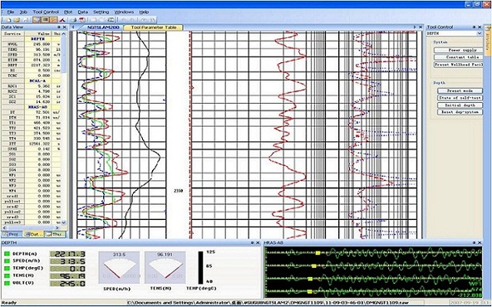The width and height of the screenshot is (492, 307).
Task: Pin the DEPTH panel
Action: tap(253, 243)
